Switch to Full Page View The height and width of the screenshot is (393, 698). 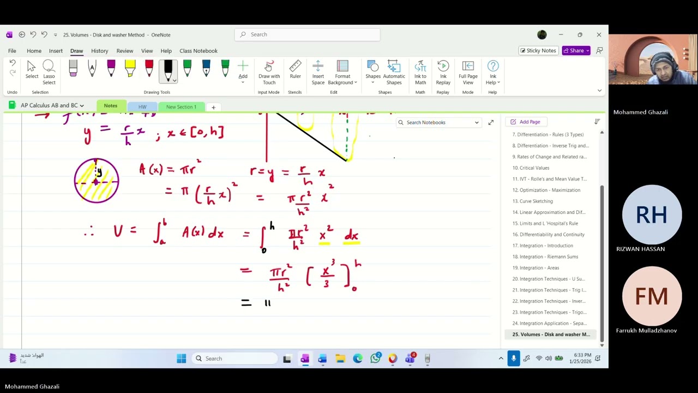(468, 73)
